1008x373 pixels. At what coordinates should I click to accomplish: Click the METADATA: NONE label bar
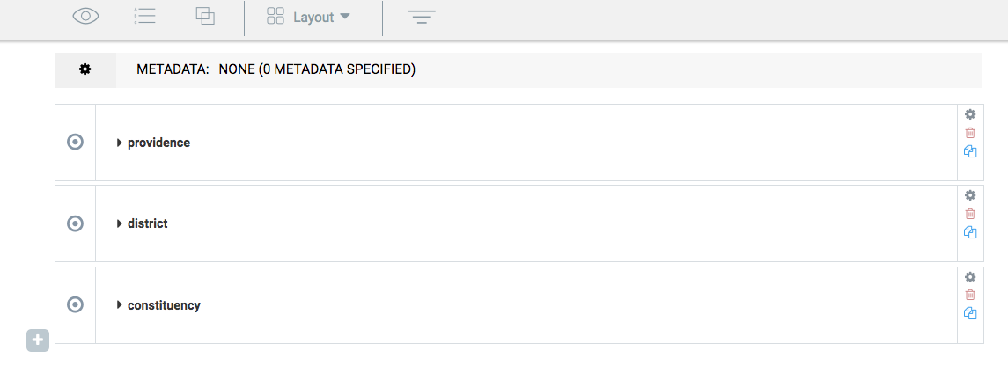[519, 69]
